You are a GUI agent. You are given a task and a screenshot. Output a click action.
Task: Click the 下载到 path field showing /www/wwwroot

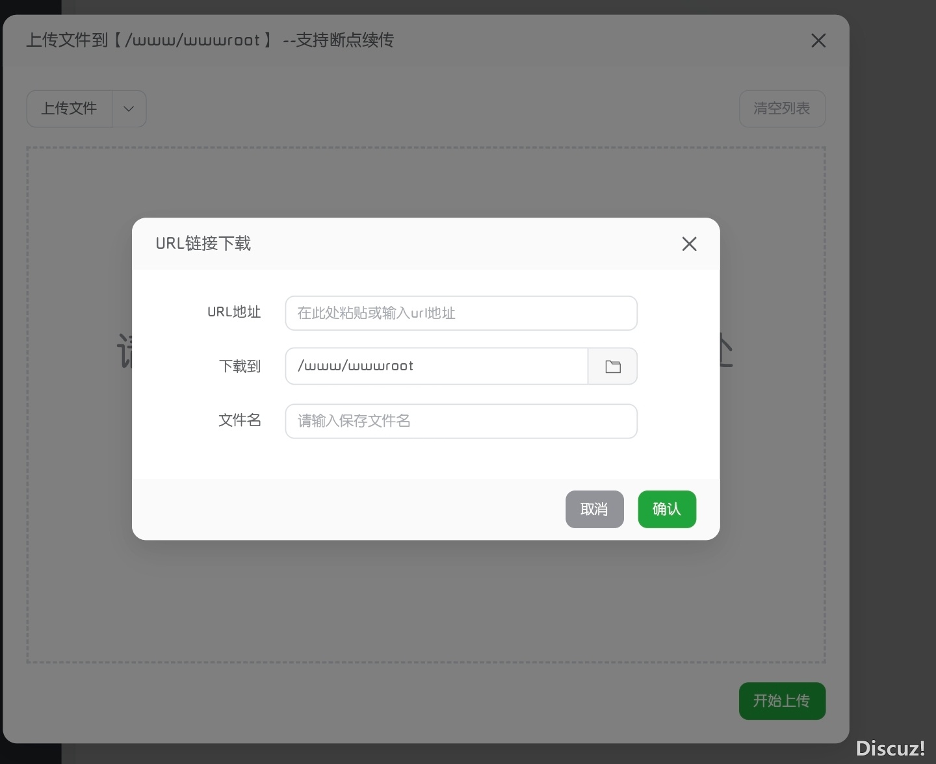[x=436, y=366]
